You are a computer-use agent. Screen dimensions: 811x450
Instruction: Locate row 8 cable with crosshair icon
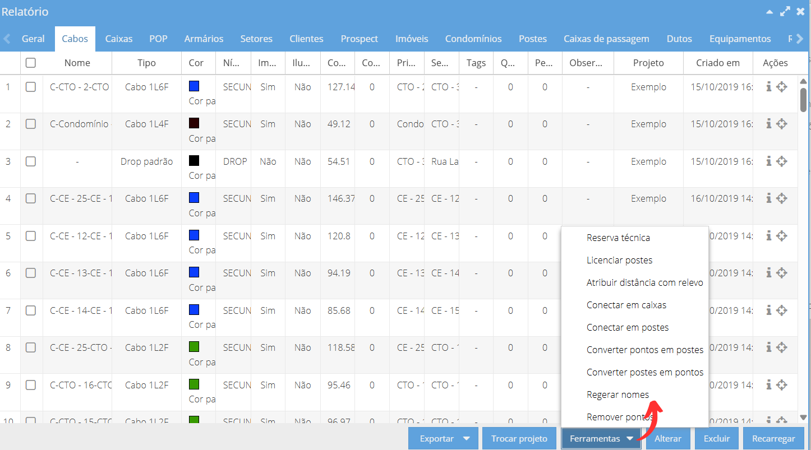pyautogui.click(x=782, y=347)
